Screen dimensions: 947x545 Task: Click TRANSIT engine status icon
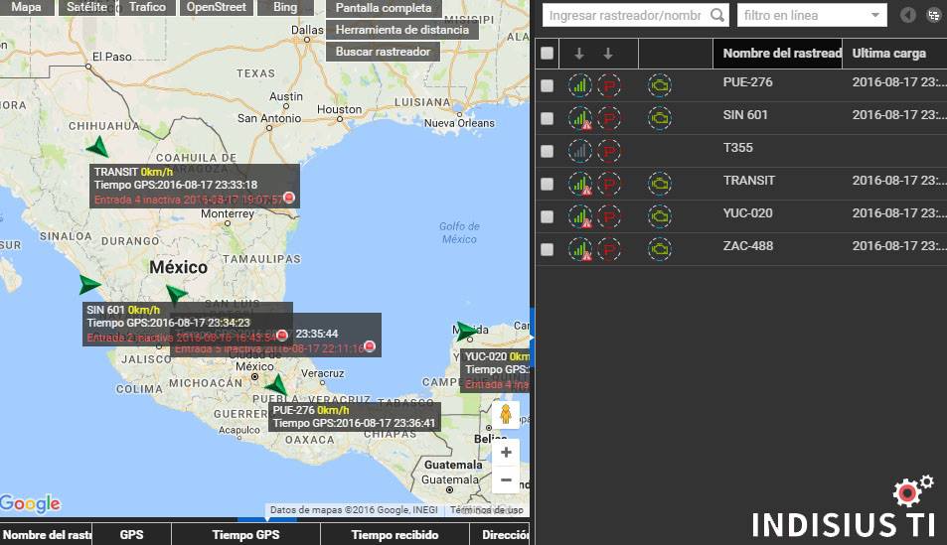point(660,184)
